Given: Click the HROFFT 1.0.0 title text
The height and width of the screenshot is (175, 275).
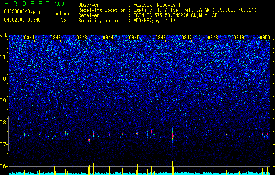Looking at the screenshot, I should pyautogui.click(x=35, y=3).
